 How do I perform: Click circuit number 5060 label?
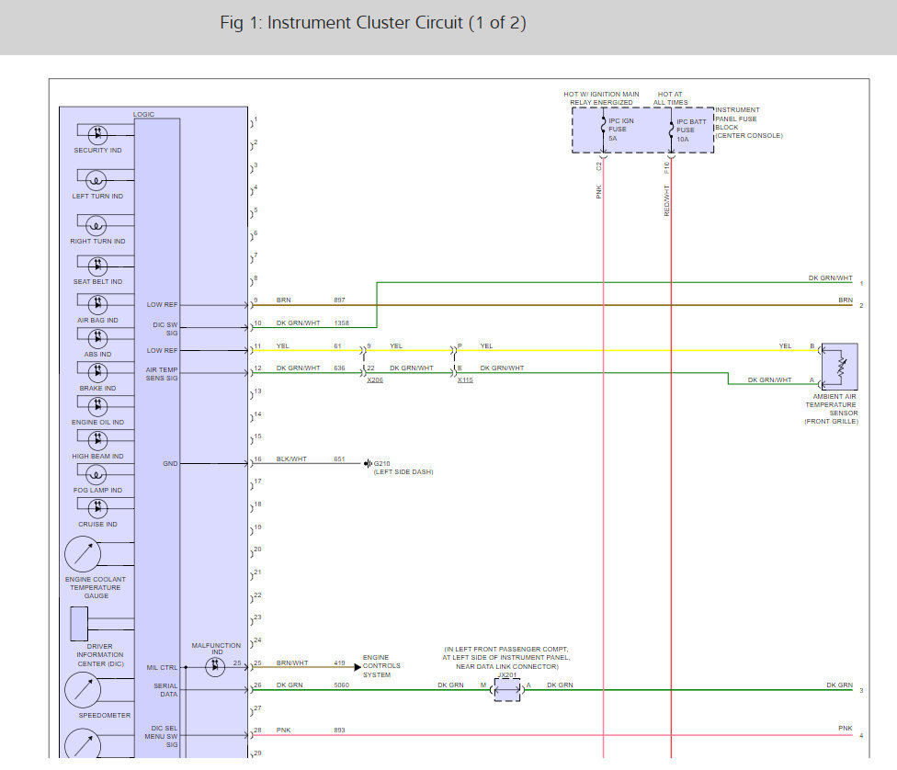point(342,685)
